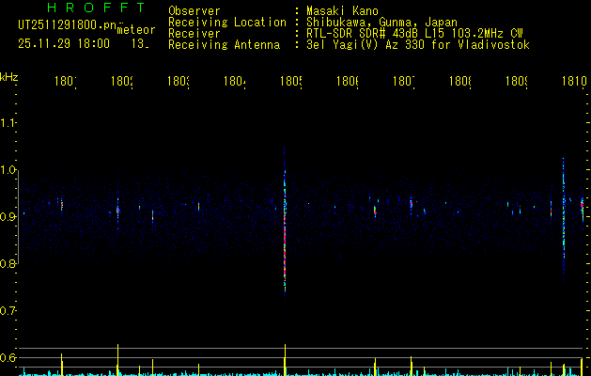Click the 1807 time axis marker

pyautogui.click(x=404, y=83)
